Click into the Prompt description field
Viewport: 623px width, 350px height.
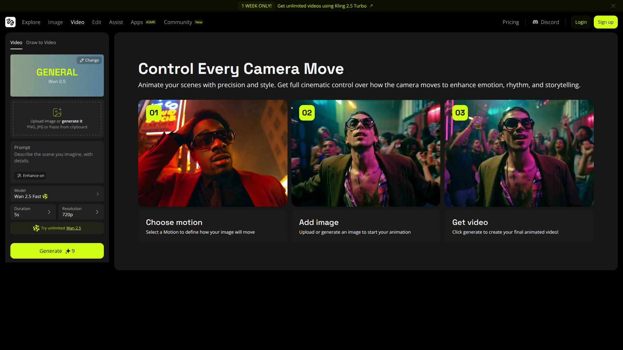click(54, 157)
